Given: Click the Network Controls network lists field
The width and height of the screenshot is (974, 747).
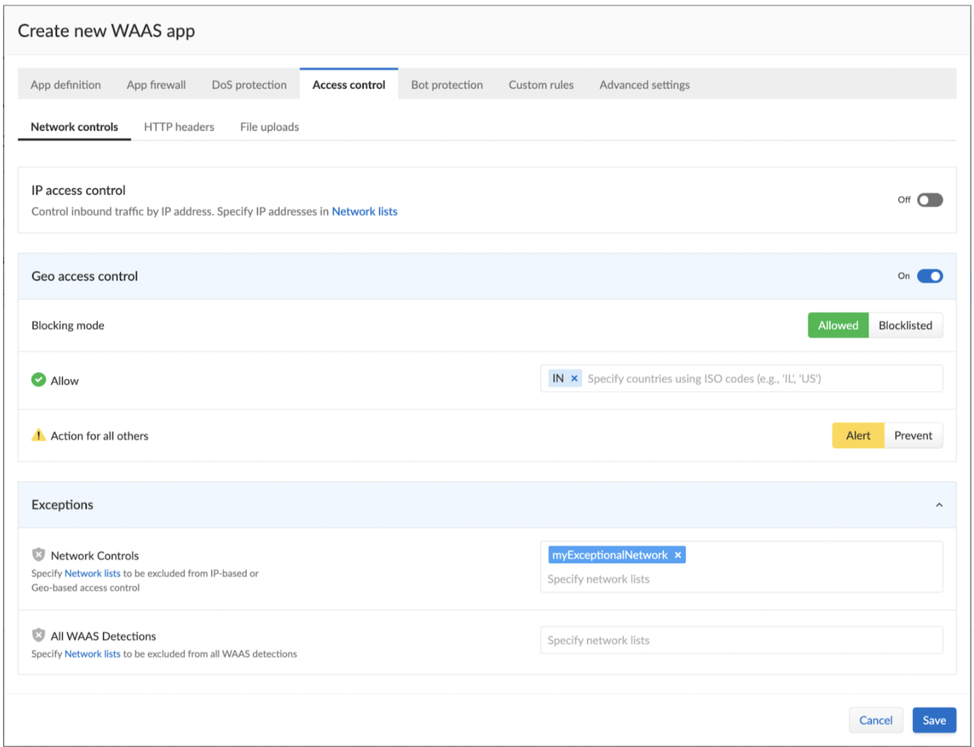Looking at the screenshot, I should pos(741,566).
